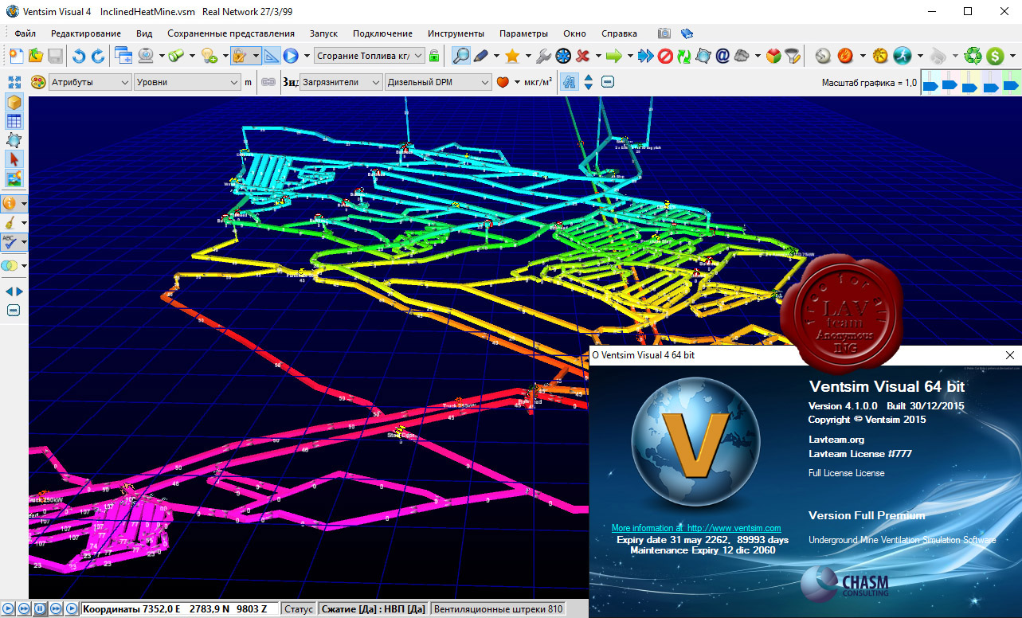This screenshot has width=1022, height=618.
Task: Click the green recycle icon
Action: click(973, 56)
